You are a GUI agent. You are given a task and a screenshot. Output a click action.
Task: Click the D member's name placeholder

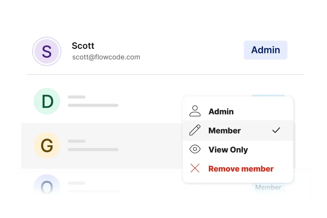pos(77,96)
